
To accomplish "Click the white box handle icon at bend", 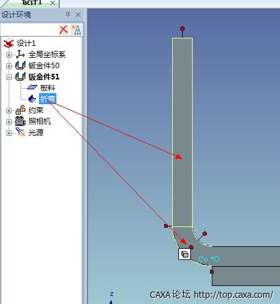I will click(185, 254).
